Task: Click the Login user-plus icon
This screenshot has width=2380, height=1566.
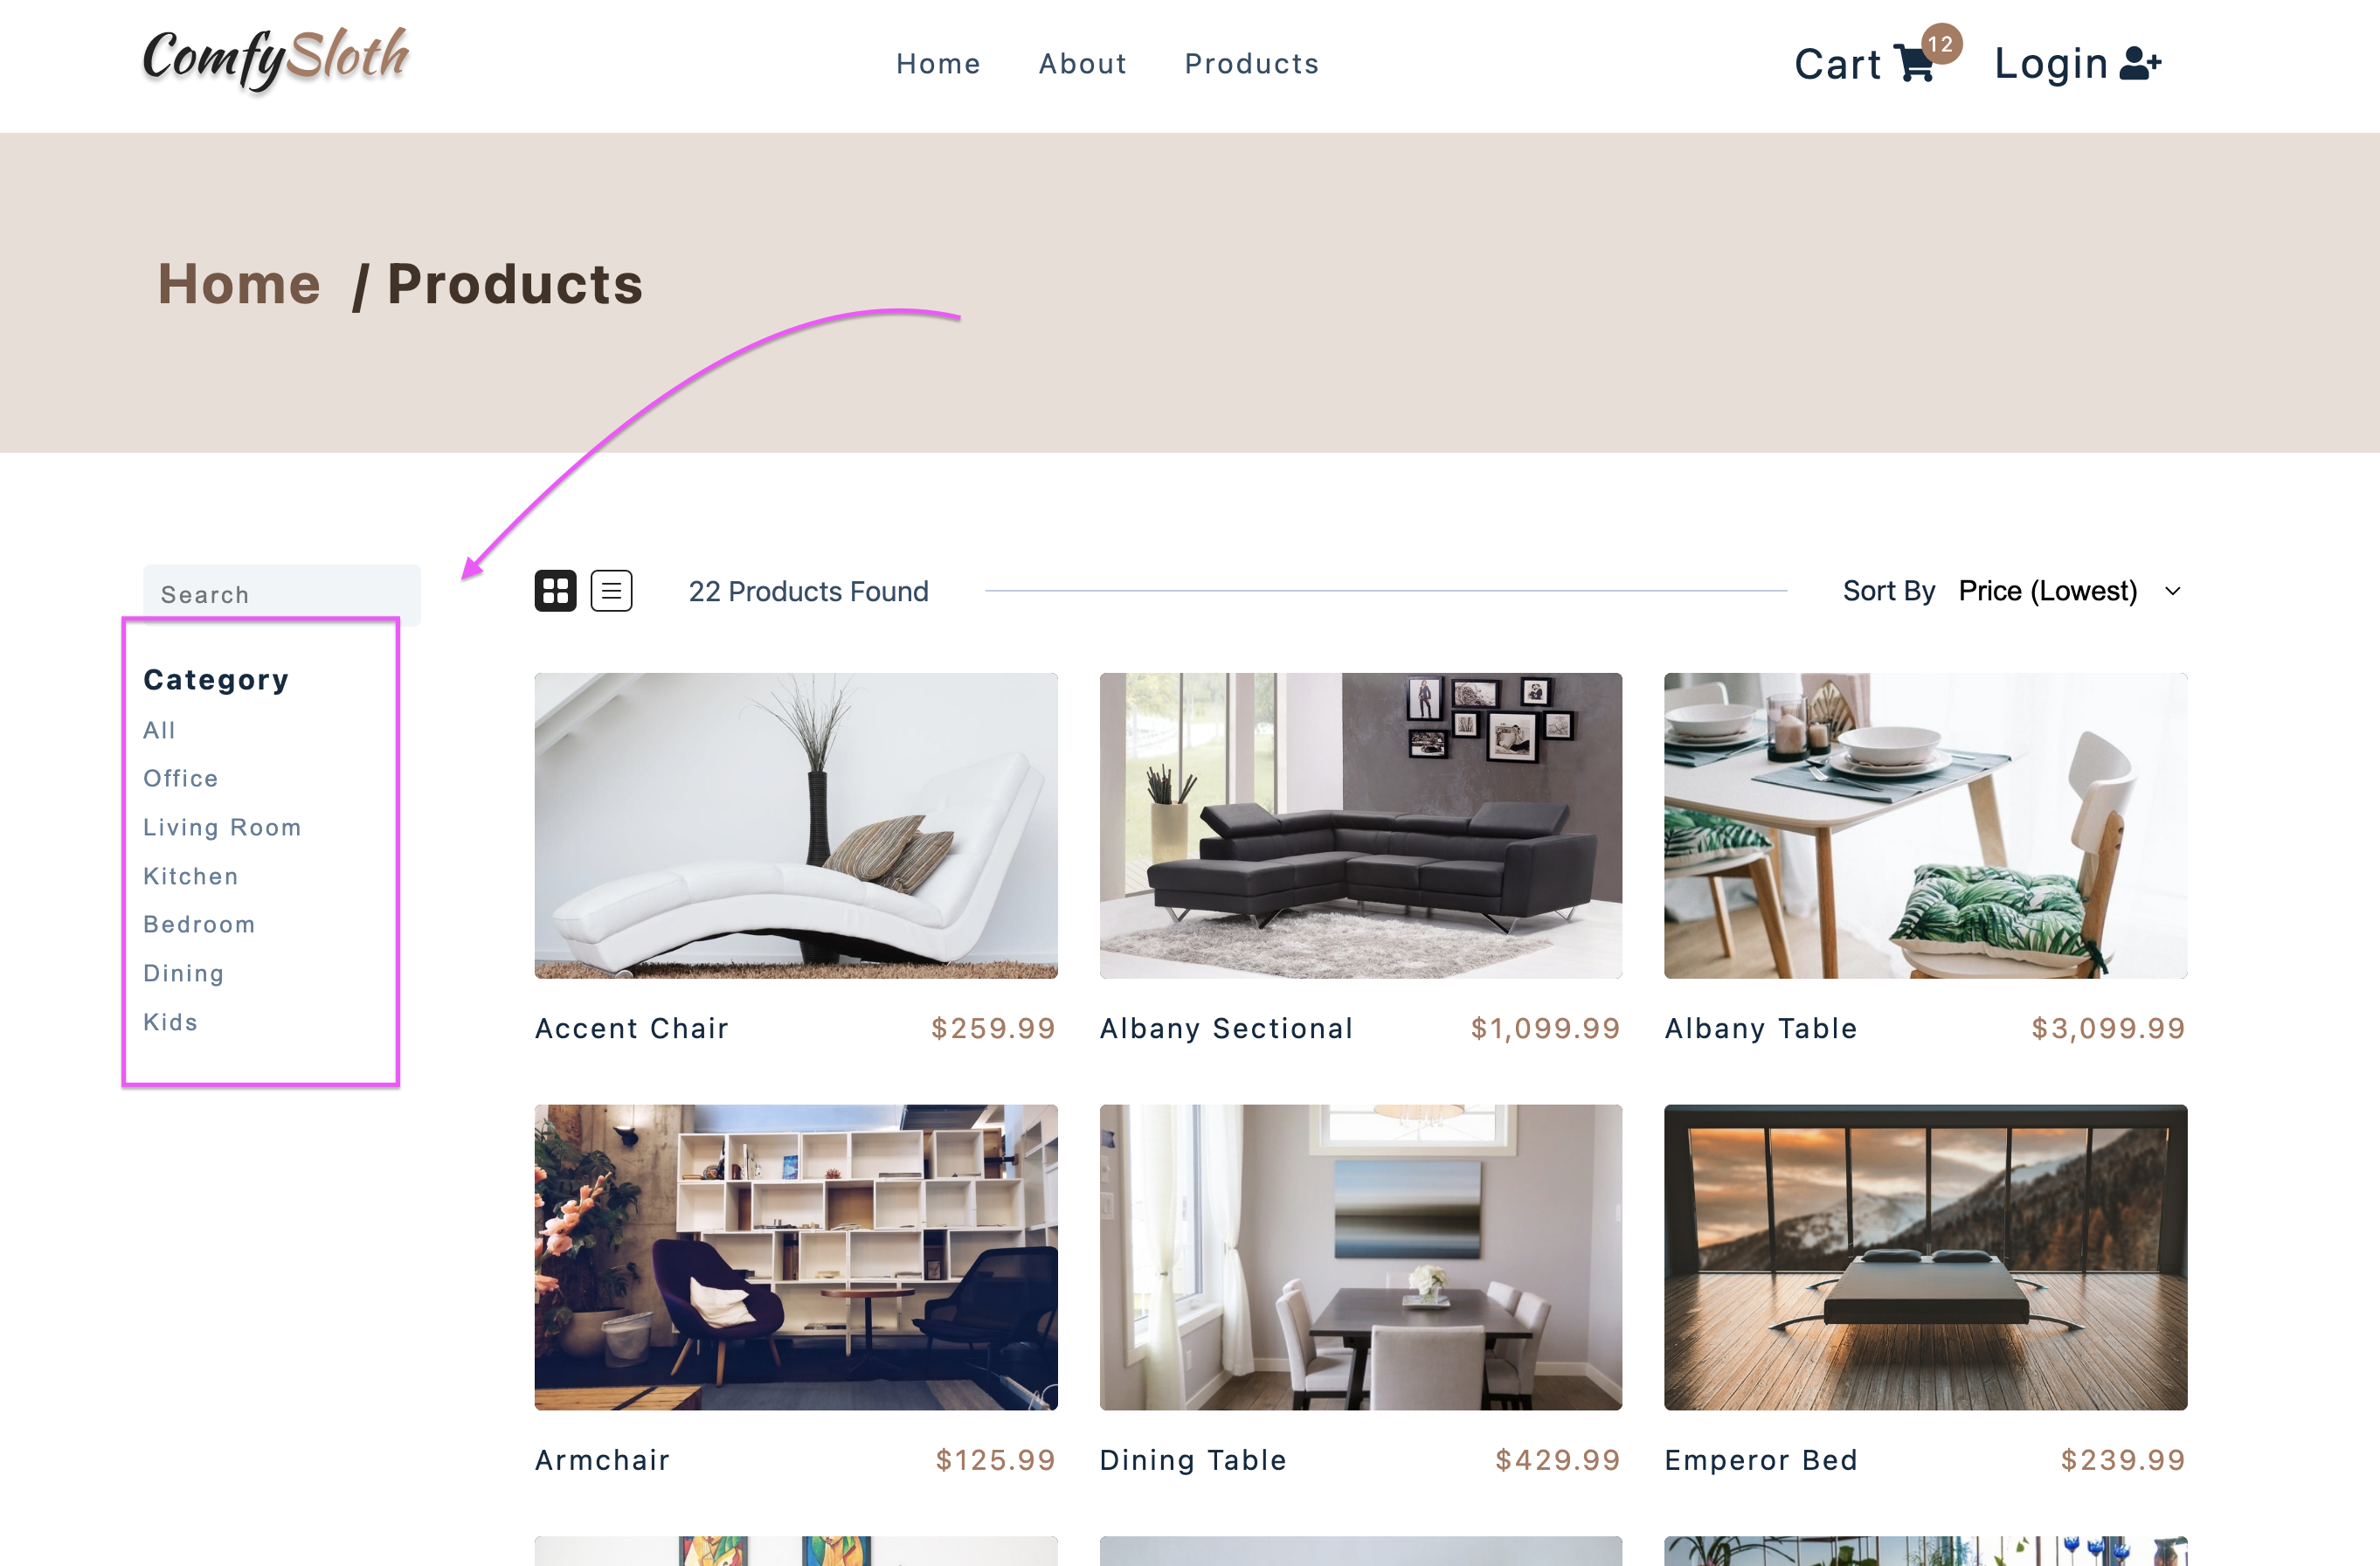Action: [x=2140, y=64]
